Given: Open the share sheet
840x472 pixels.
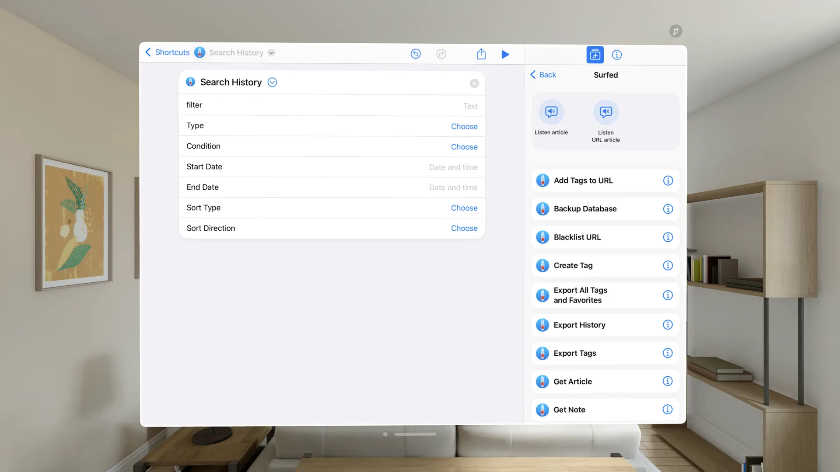Looking at the screenshot, I should (x=481, y=54).
